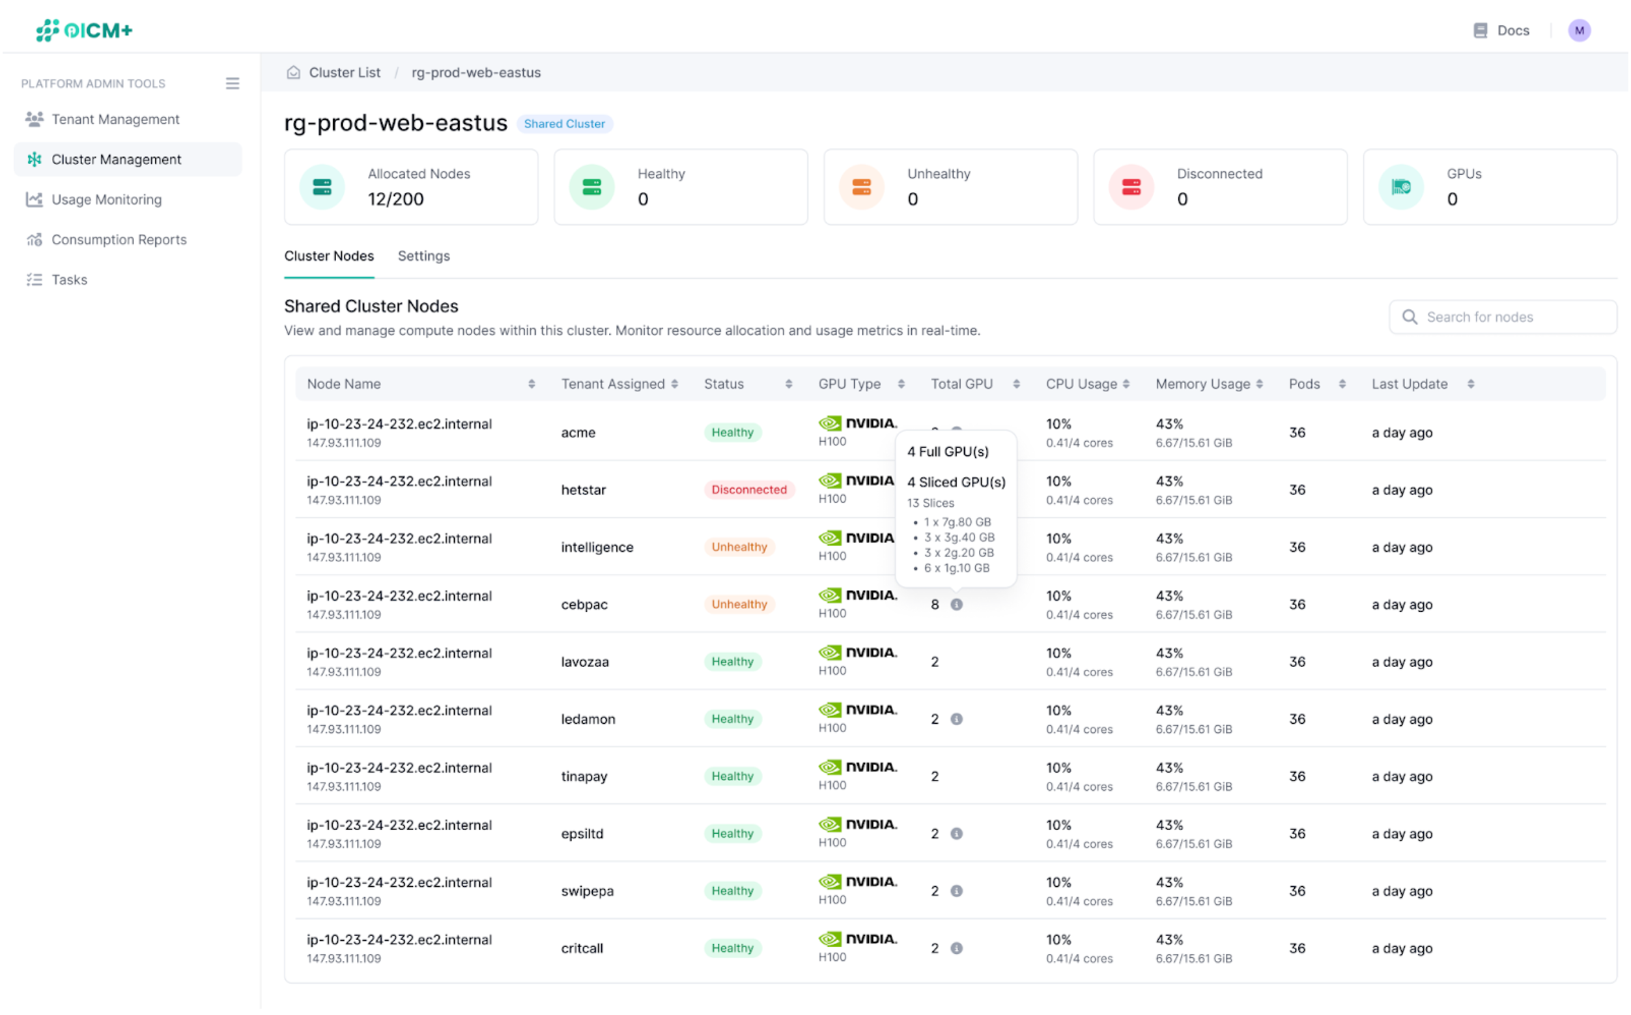Sort by Last Update arrows
Viewport: 1631px width, 1015px height.
click(x=1471, y=384)
